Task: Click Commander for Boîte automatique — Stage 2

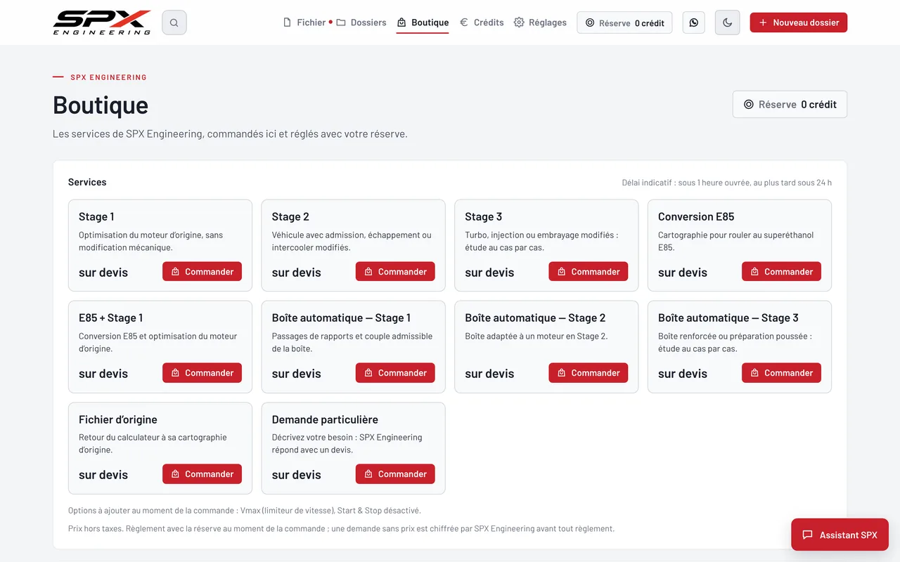Action: click(x=589, y=373)
